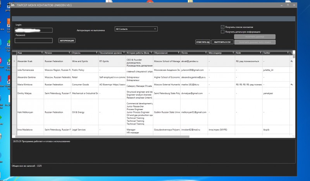Click the Moscow Region region cell for Julia
Viewport: 310px width, 181px height.
pyautogui.click(x=57, y=70)
